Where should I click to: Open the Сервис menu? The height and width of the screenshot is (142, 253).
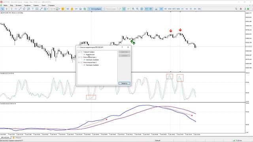coord(36,5)
